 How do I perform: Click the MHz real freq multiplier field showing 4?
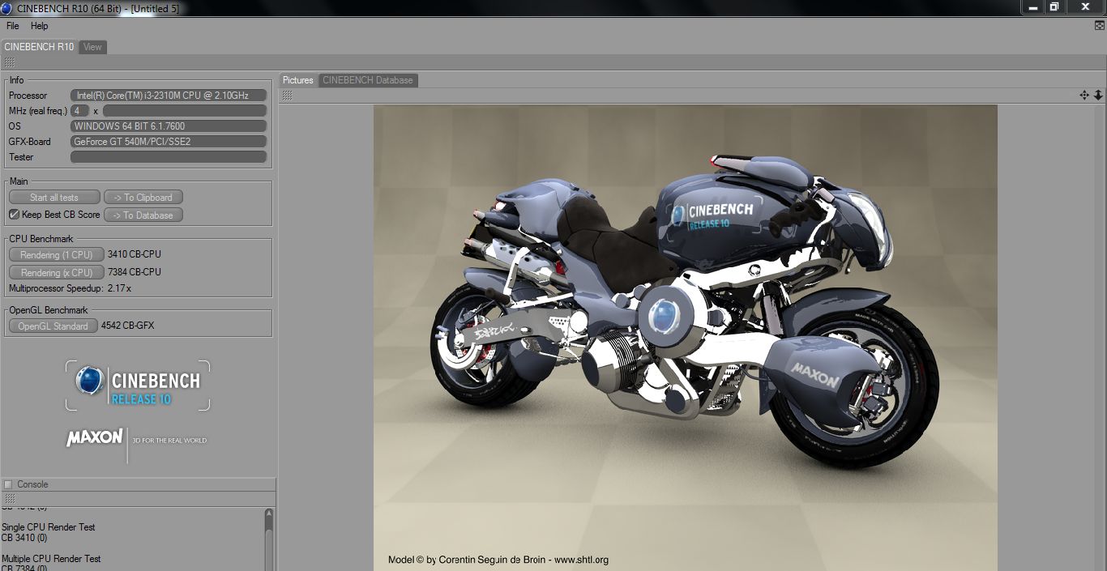80,111
